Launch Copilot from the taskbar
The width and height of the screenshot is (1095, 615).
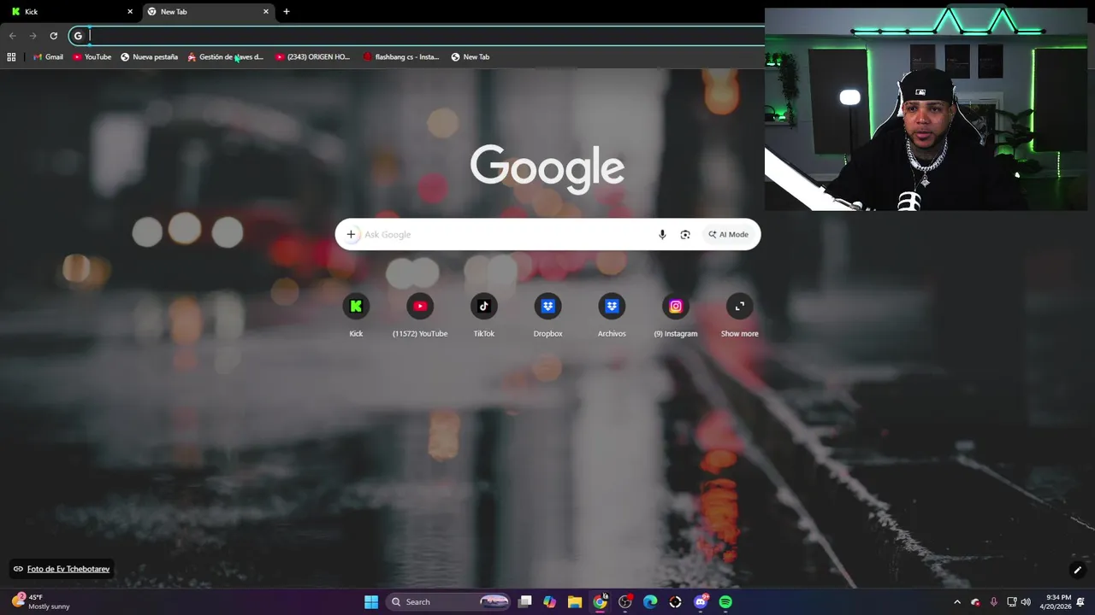[x=550, y=602]
